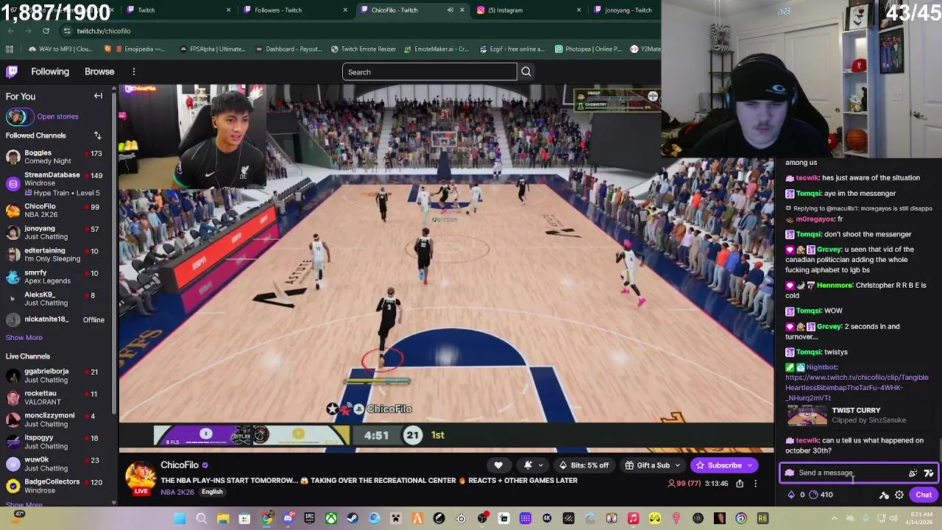Screen dimensions: 942x530
Task: Open StreamDatabase channel in the sidebar
Action: (x=55, y=184)
